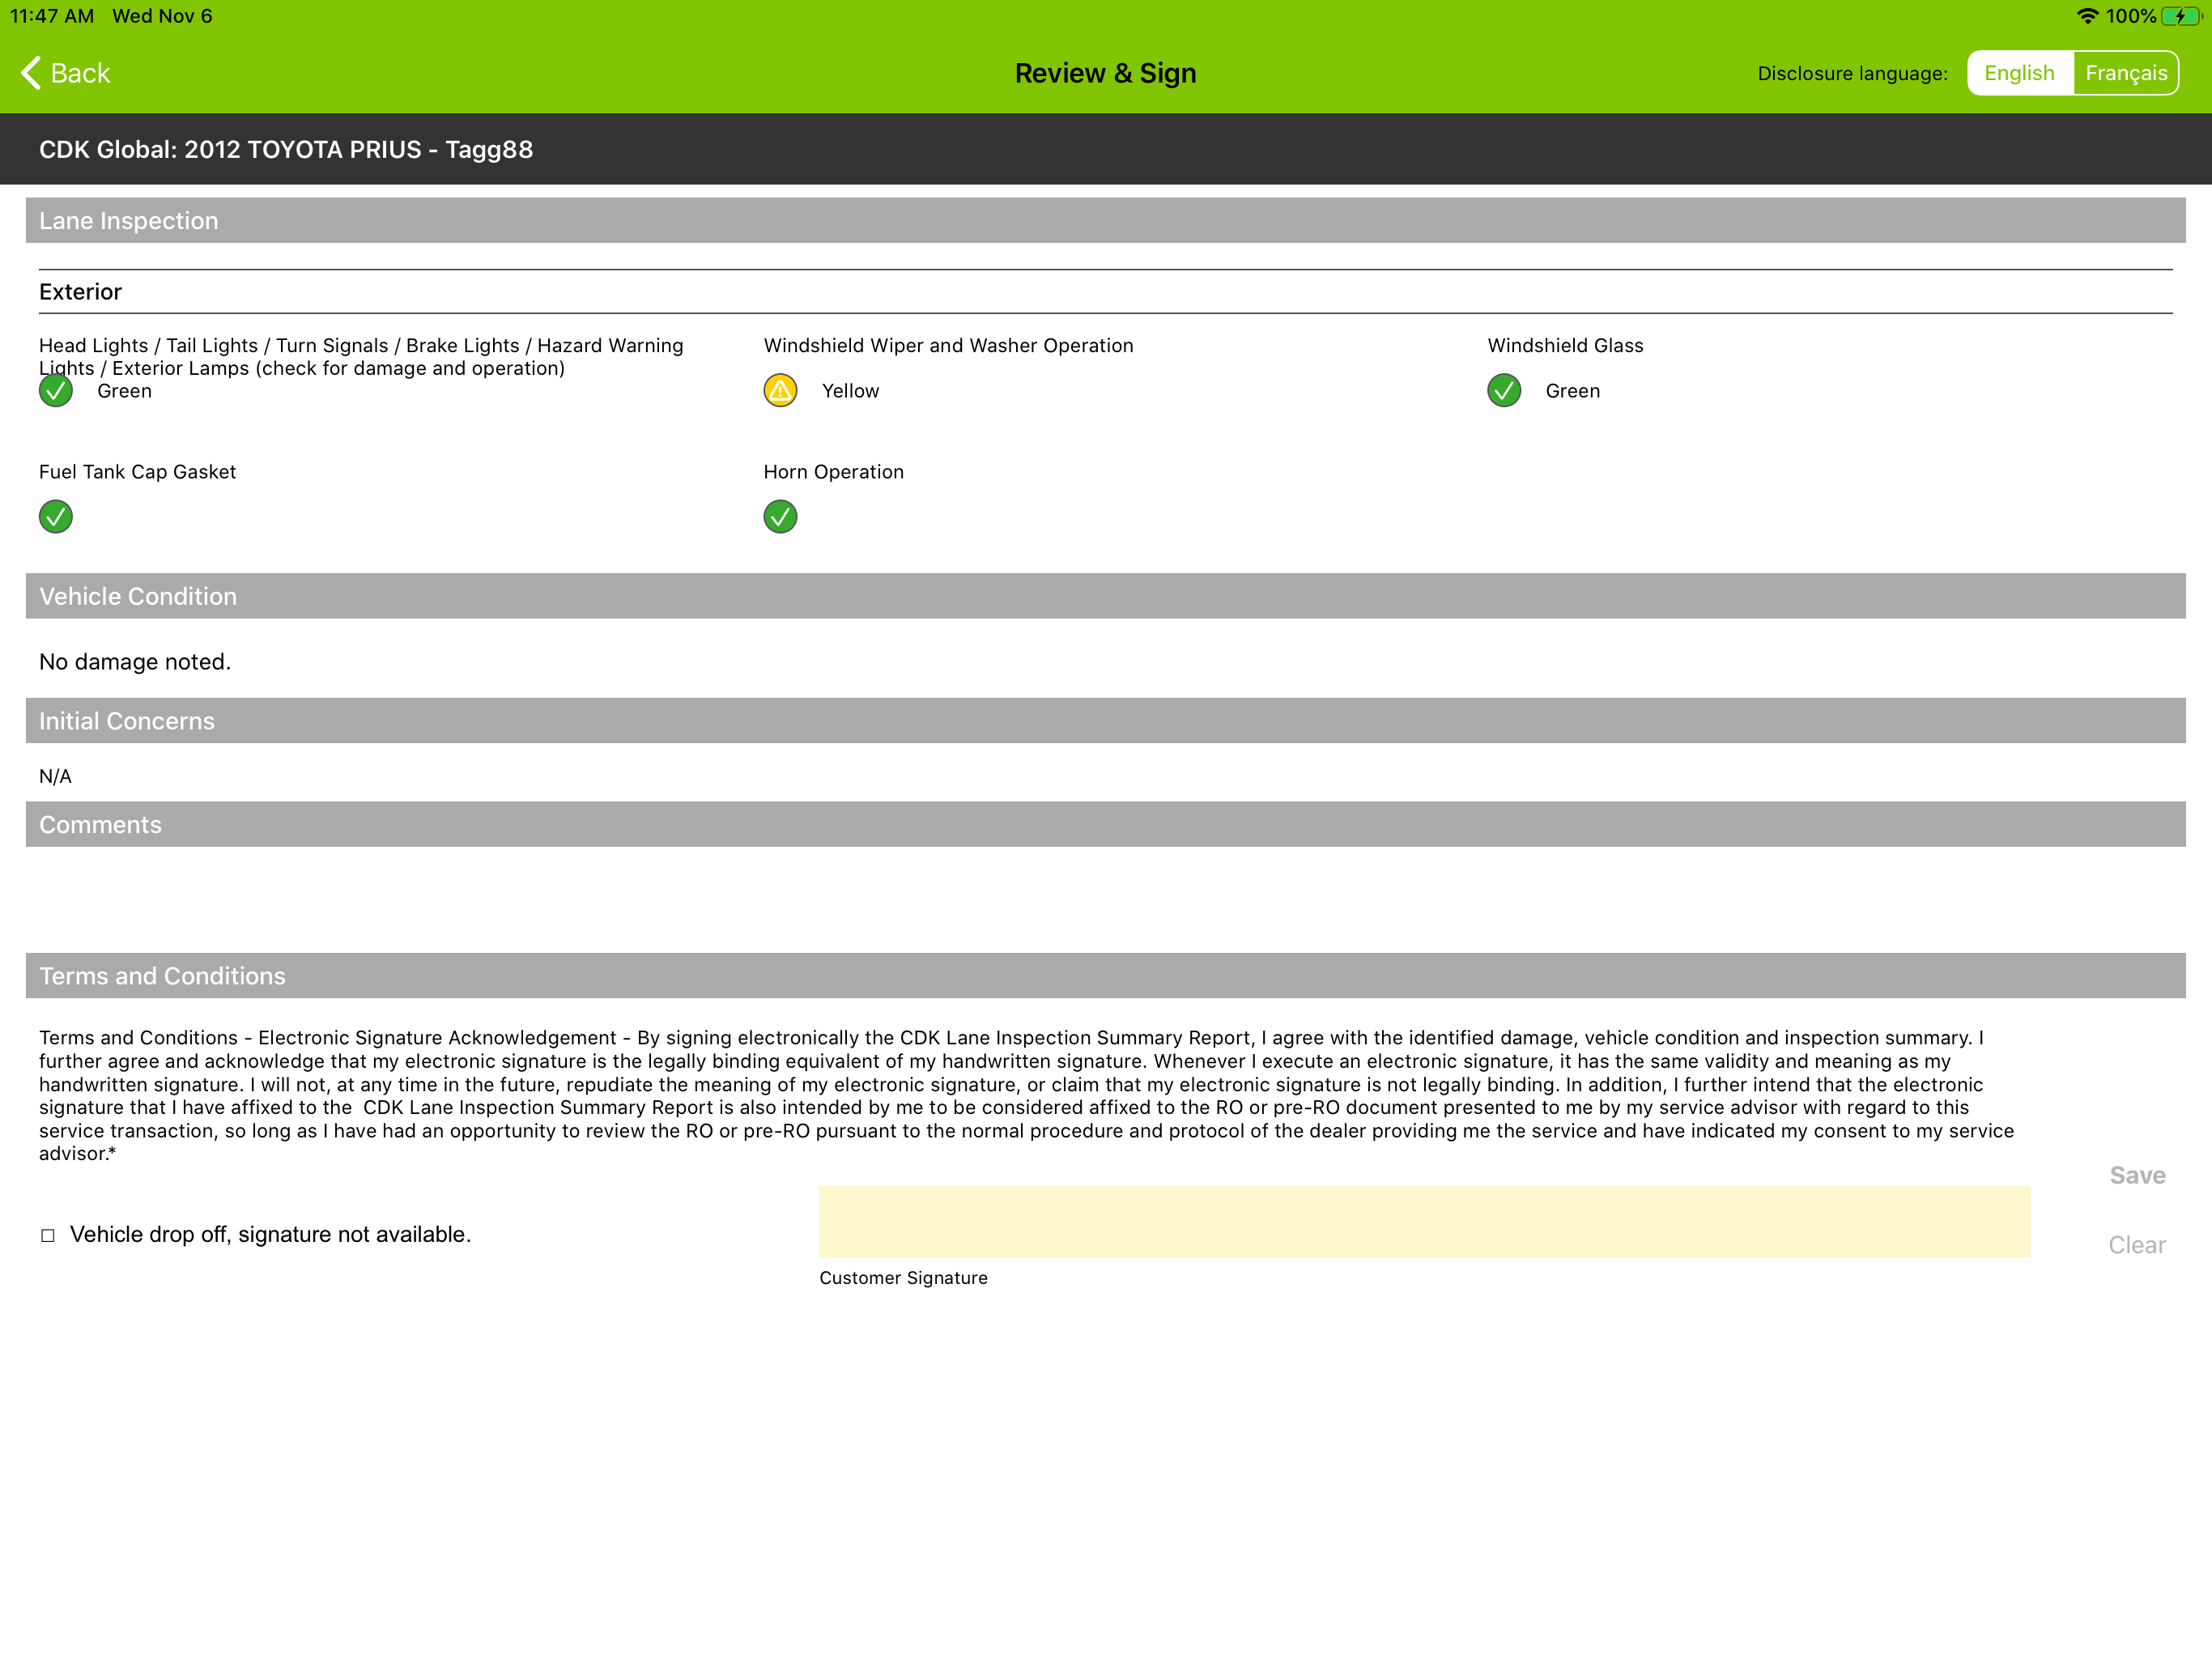
Task: Click the Terms and Conditions header
Action: 1105,975
